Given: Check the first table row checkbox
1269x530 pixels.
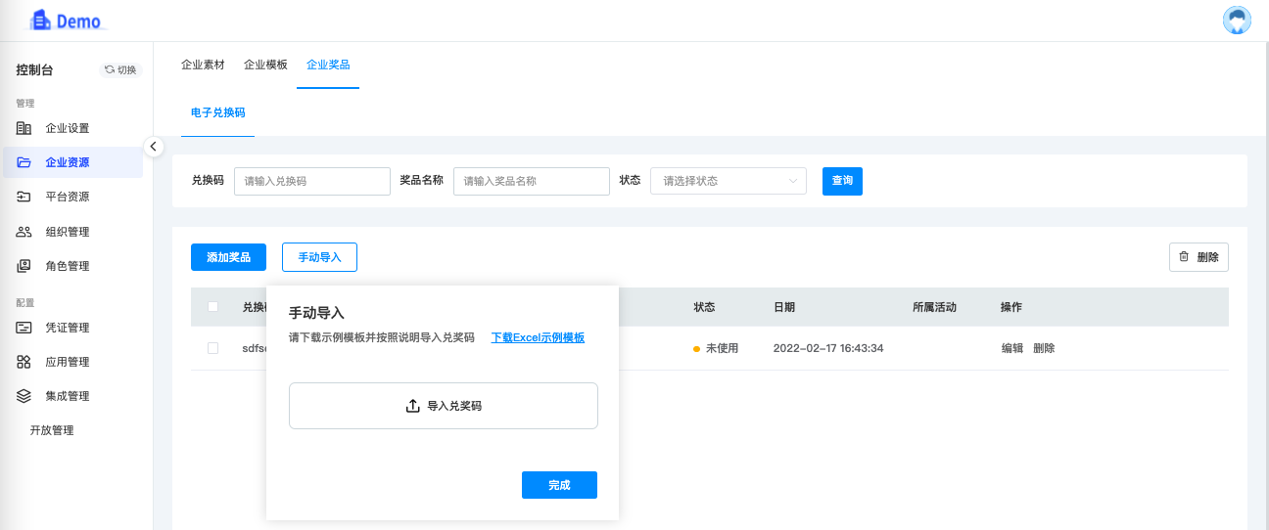Looking at the screenshot, I should pos(212,348).
